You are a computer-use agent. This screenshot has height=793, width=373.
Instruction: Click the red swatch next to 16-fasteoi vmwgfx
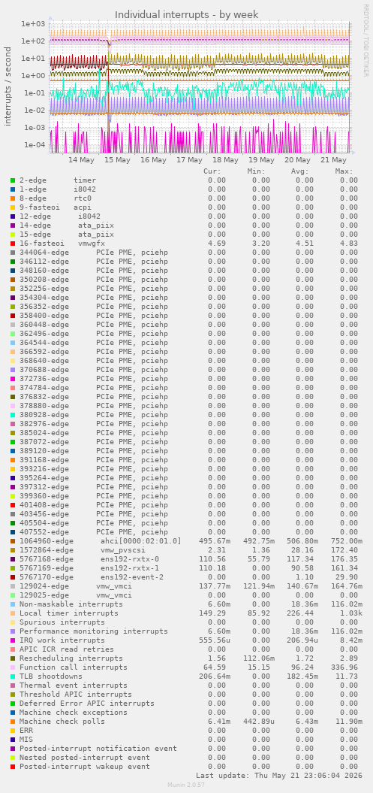point(13,244)
